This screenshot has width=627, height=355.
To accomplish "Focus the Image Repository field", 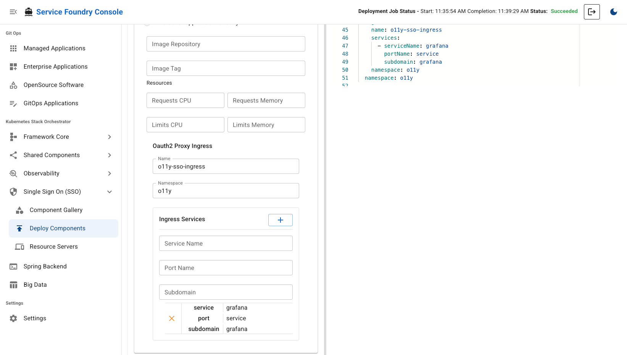I will [226, 44].
